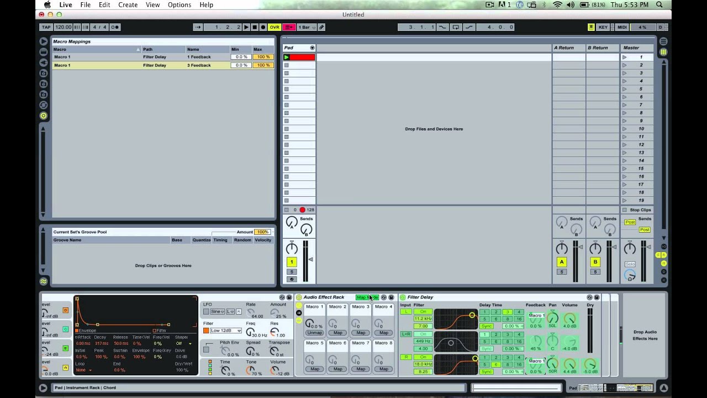Click the TAP tempo button
Screen dimensions: 707x398
pyautogui.click(x=46, y=27)
